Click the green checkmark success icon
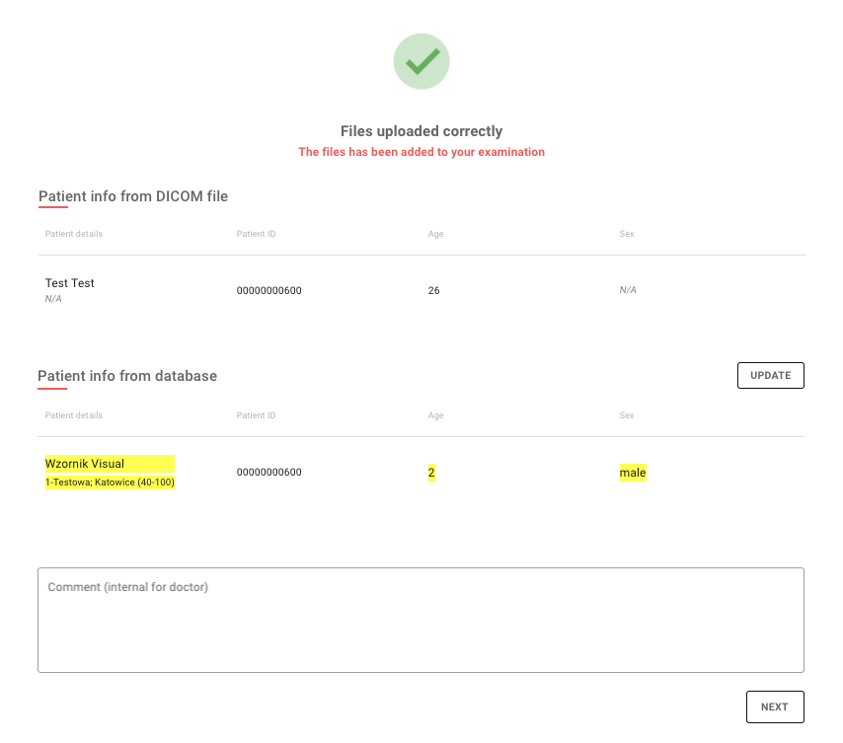 [421, 61]
